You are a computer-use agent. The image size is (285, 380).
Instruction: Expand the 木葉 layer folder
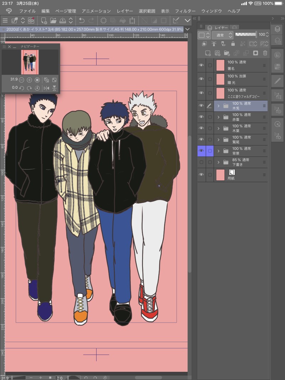click(x=218, y=128)
